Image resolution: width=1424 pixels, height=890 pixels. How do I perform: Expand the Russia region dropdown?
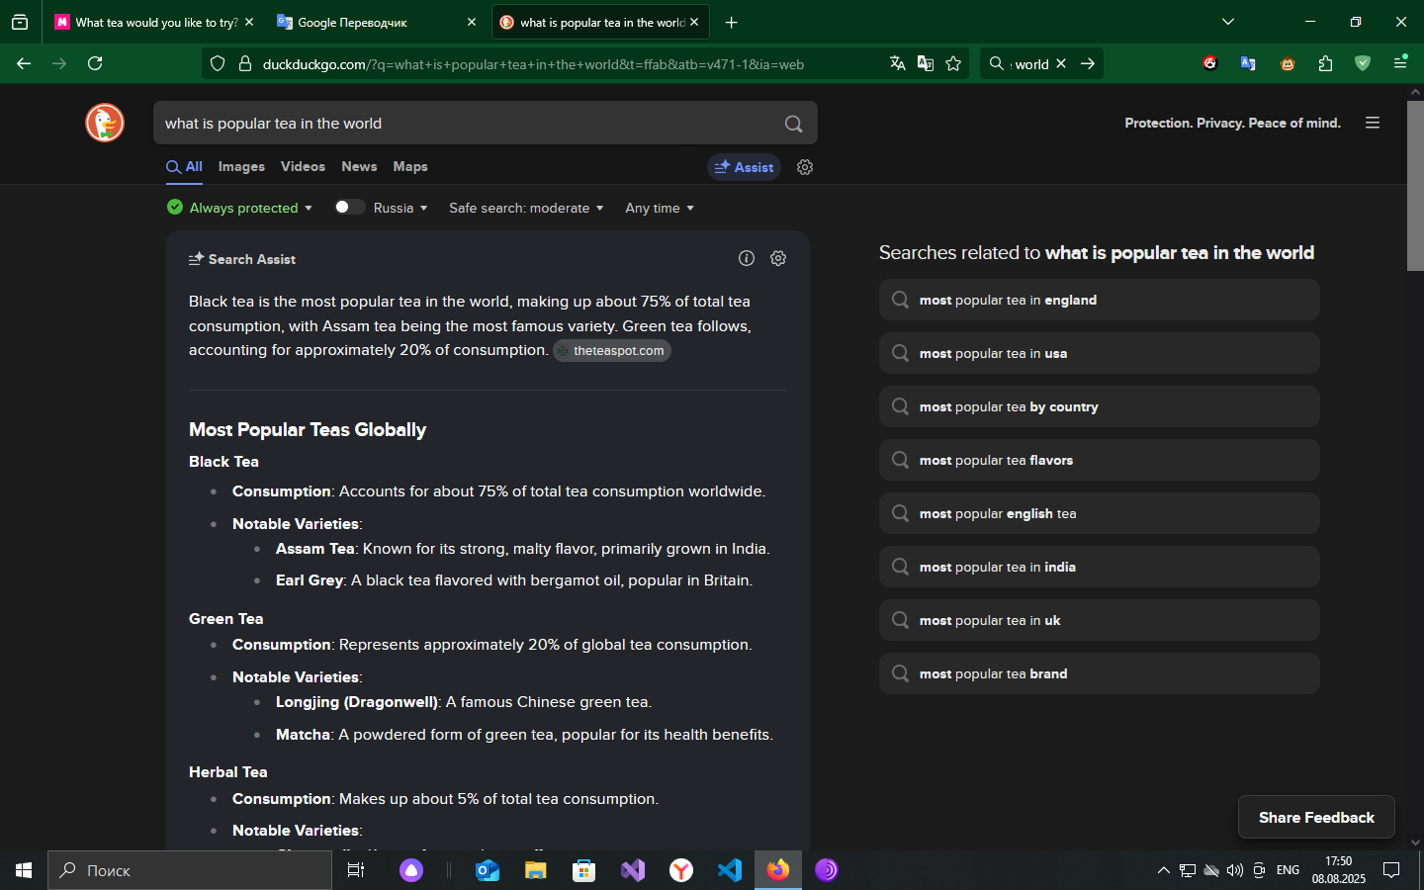click(x=401, y=208)
